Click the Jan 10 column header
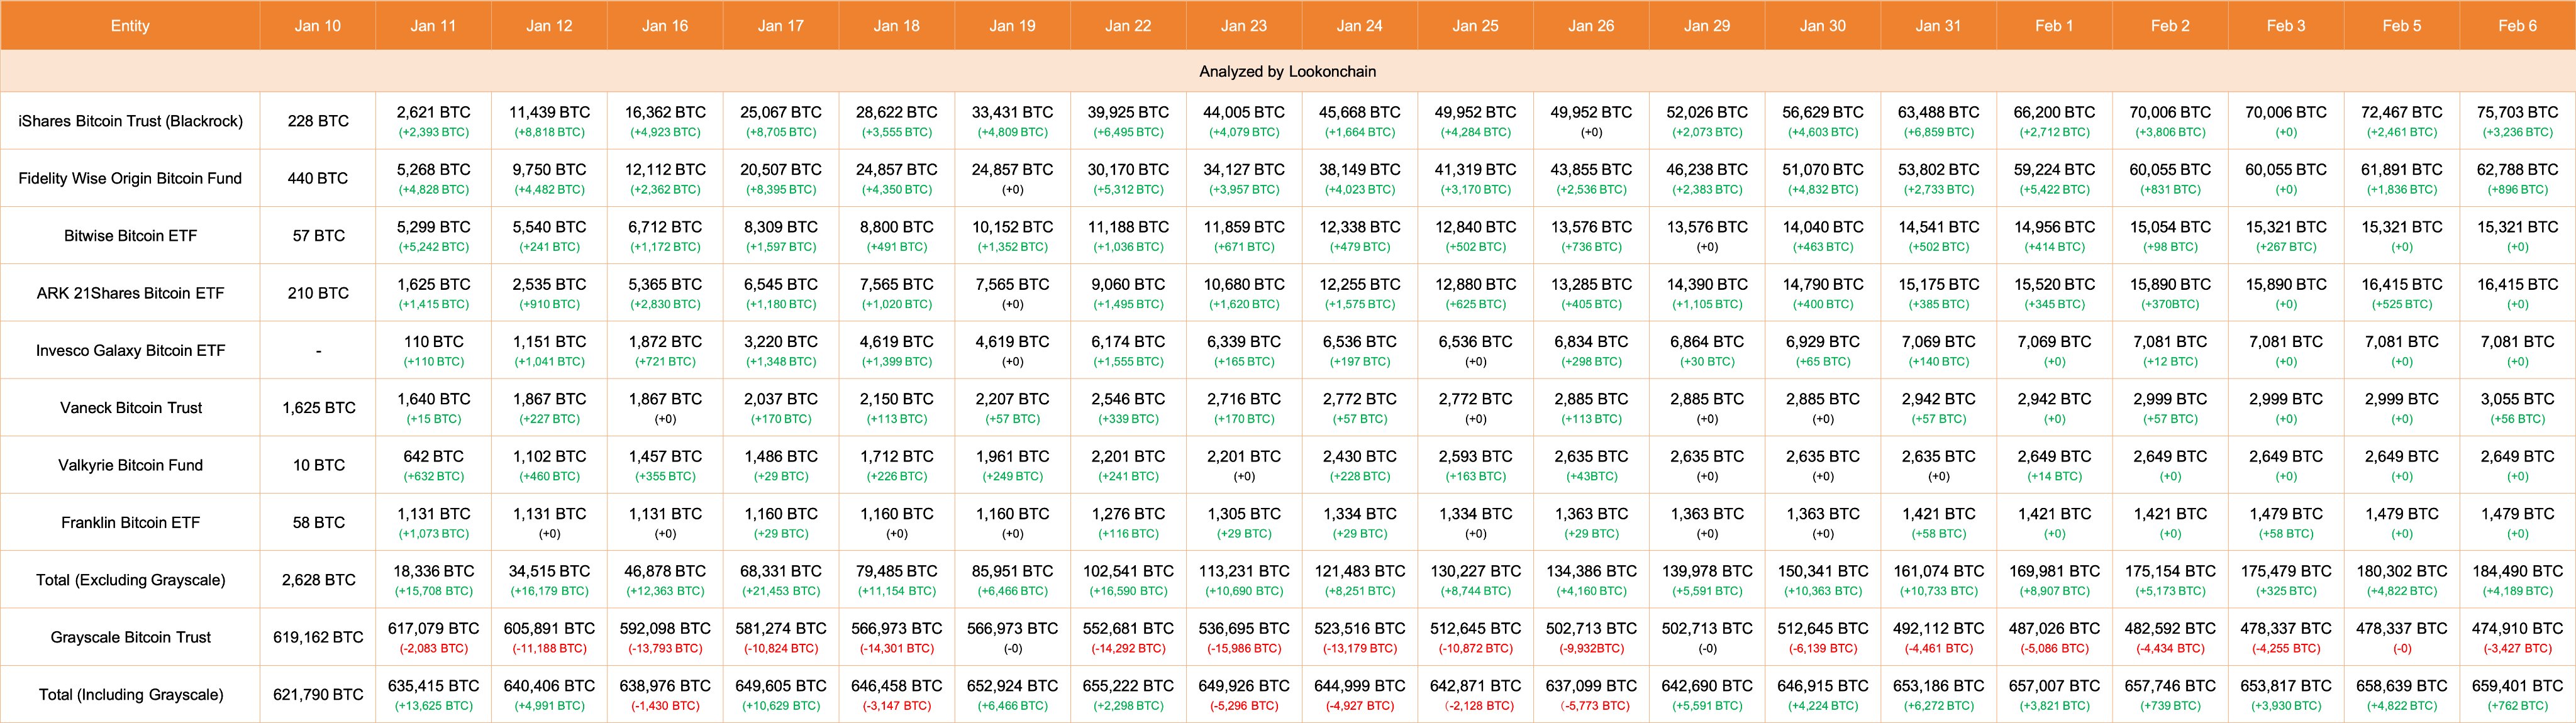 [x=318, y=25]
